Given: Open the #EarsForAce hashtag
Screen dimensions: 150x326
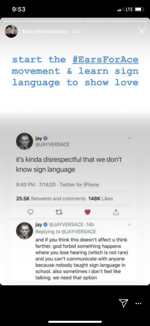Looking at the screenshot, I should pyautogui.click(x=105, y=60).
